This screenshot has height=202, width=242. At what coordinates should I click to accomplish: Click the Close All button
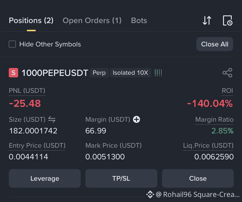215,44
